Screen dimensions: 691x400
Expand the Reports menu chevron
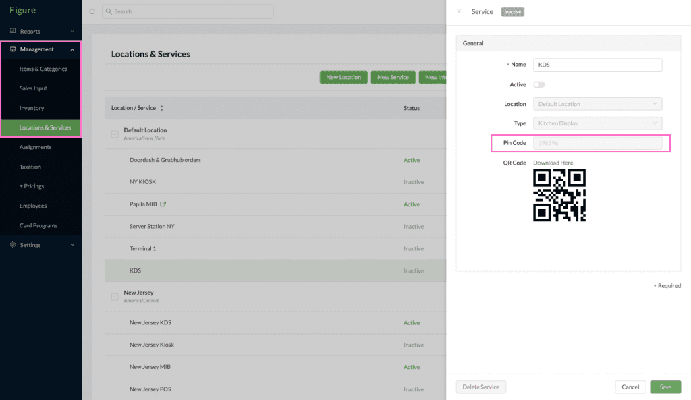tap(72, 31)
